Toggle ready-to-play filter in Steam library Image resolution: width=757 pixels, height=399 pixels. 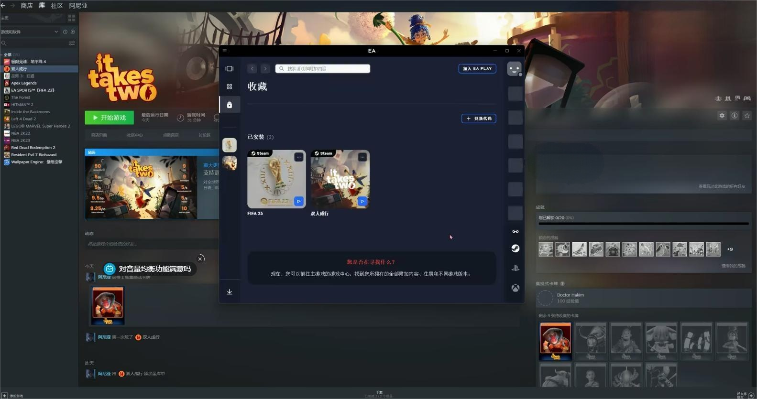[73, 32]
